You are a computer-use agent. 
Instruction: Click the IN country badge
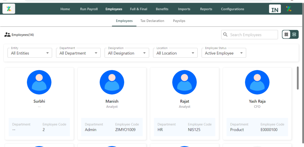point(275,9)
